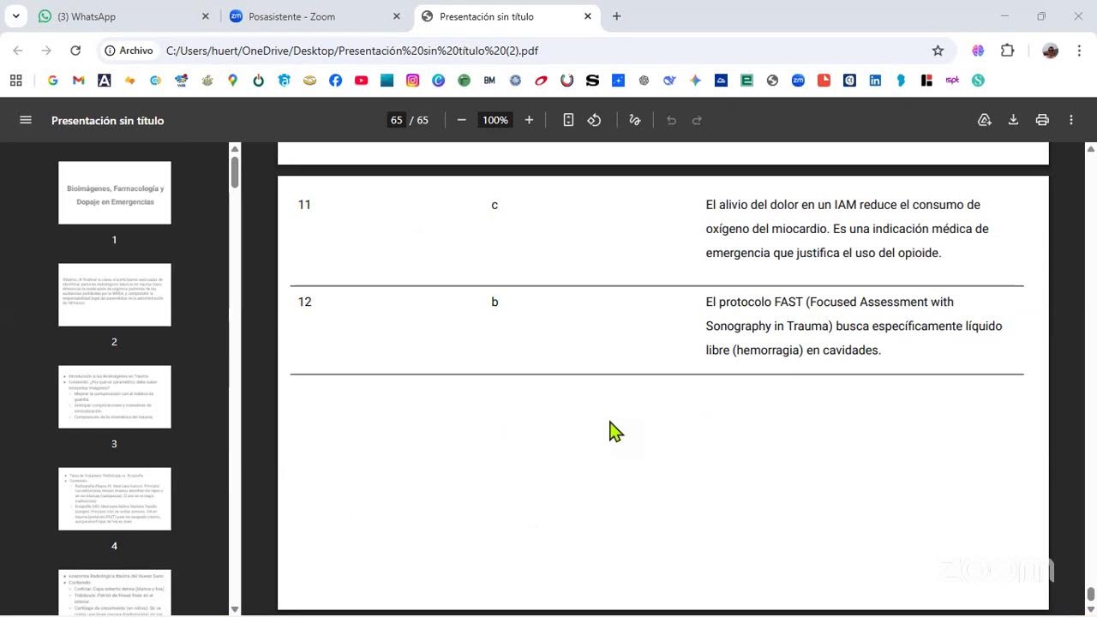The height and width of the screenshot is (617, 1097).
Task: Rotate the PDF counterclockwise
Action: pyautogui.click(x=594, y=120)
